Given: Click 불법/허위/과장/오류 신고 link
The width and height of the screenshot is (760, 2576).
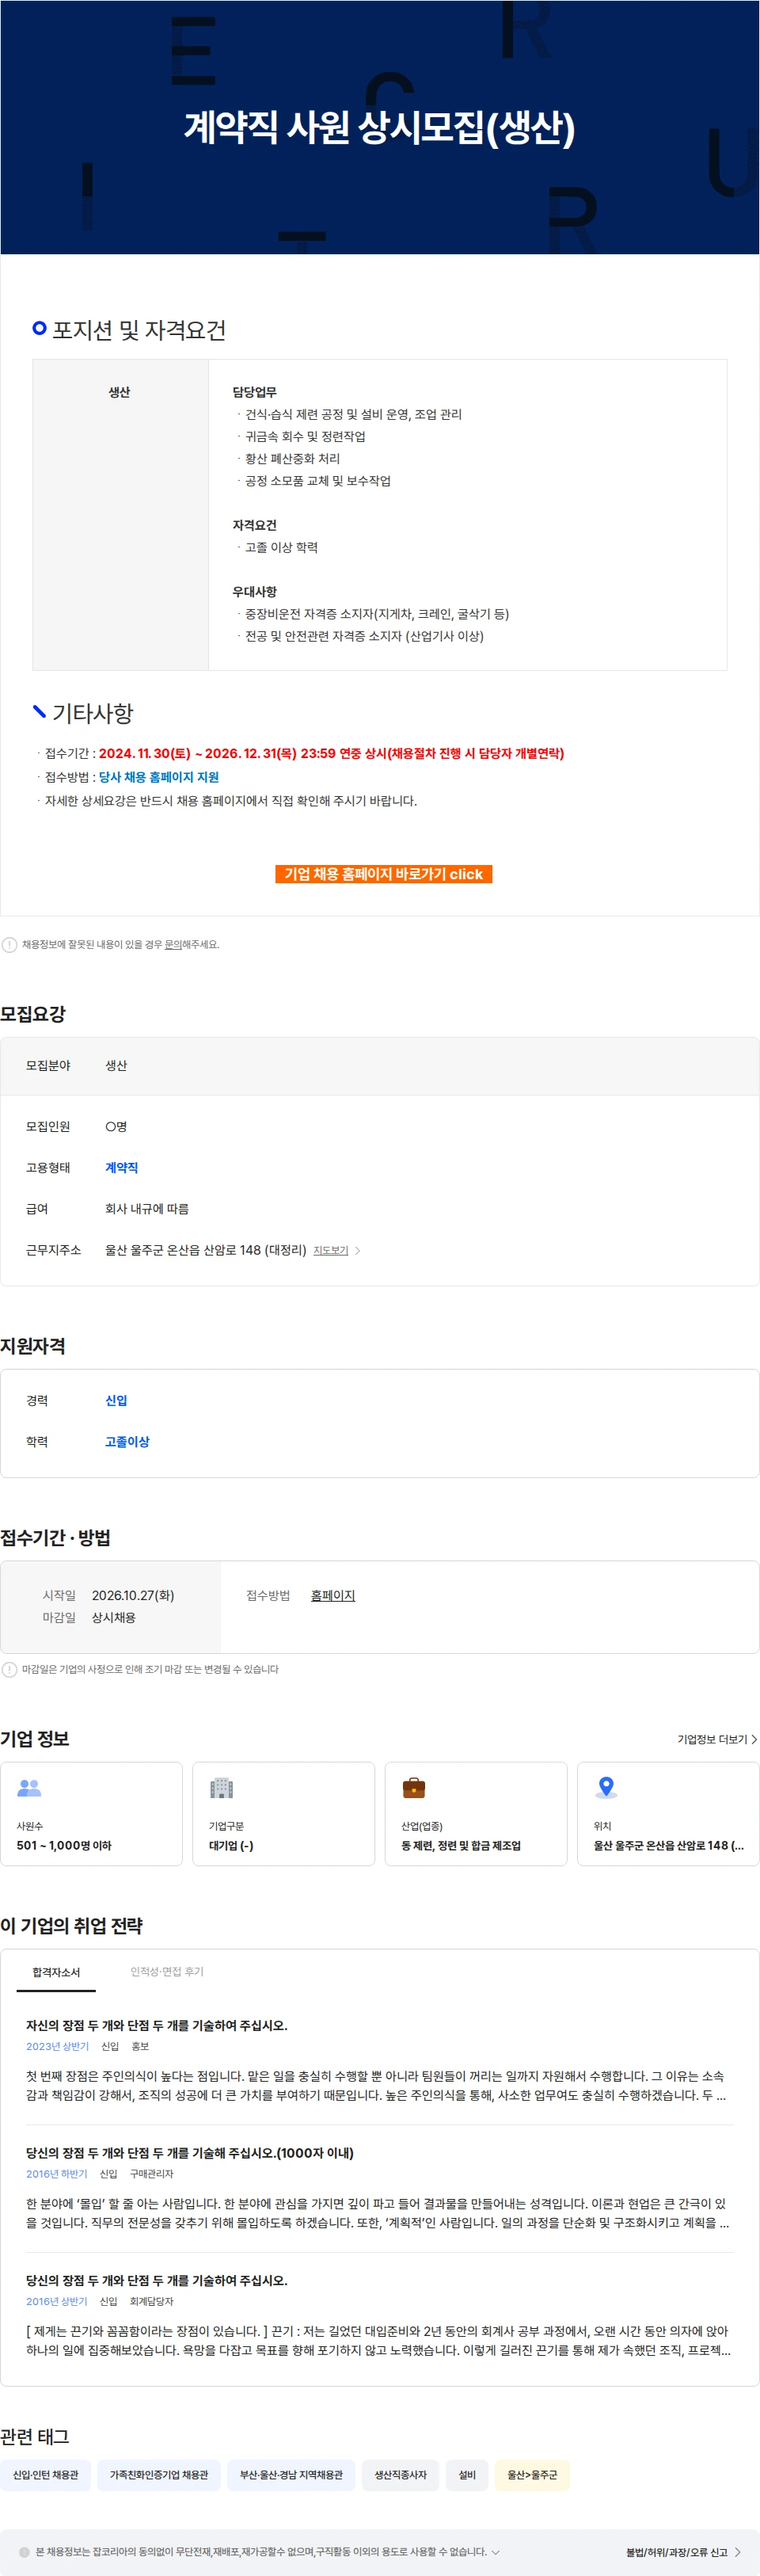Looking at the screenshot, I should 677,2552.
